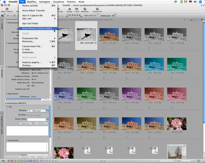Collapse the Esposizione section triangle
This screenshot has width=205, height=163.
(7, 94)
